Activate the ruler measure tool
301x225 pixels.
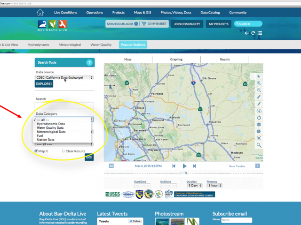pyautogui.click(x=259, y=97)
